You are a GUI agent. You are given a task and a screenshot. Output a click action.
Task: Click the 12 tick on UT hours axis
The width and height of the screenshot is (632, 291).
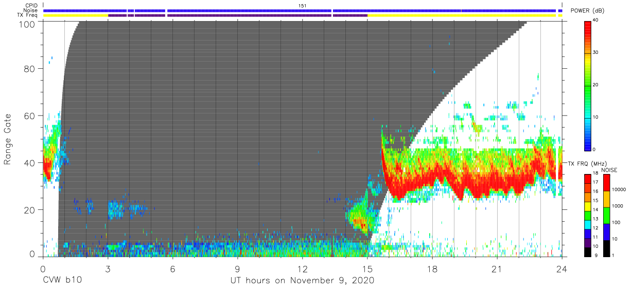pyautogui.click(x=302, y=268)
